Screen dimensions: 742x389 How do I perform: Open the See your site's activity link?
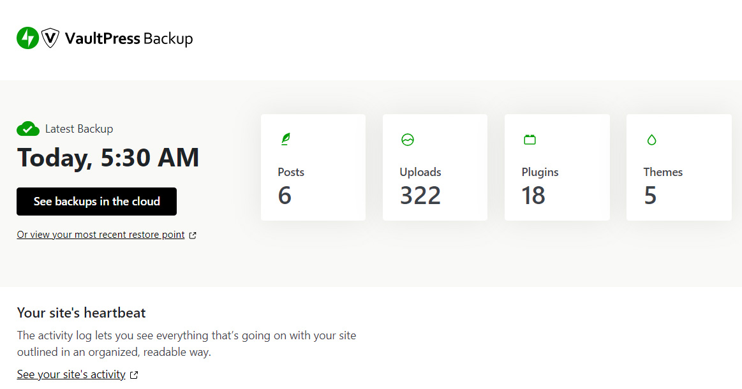pos(70,374)
